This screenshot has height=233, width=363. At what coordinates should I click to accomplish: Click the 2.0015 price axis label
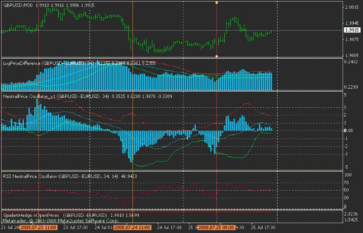coord(352,8)
